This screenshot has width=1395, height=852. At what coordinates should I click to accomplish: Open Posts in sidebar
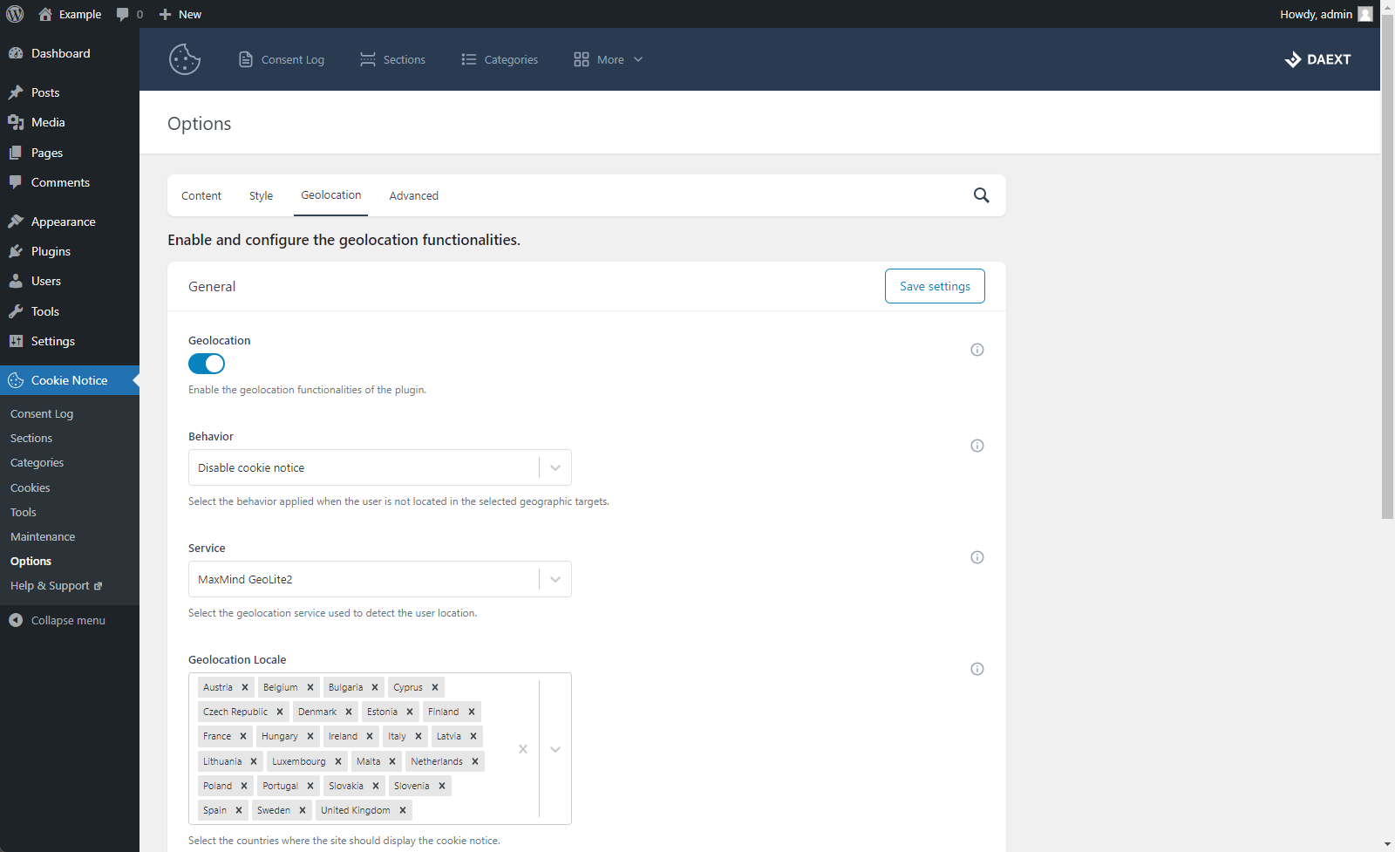(x=70, y=92)
